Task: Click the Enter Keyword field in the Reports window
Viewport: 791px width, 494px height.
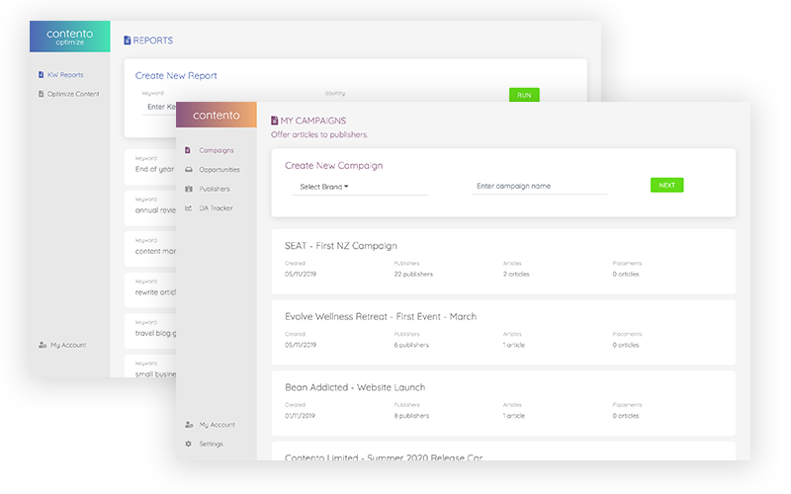Action: [159, 107]
